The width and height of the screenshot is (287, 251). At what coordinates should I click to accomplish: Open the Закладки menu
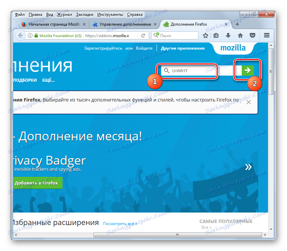[85, 15]
